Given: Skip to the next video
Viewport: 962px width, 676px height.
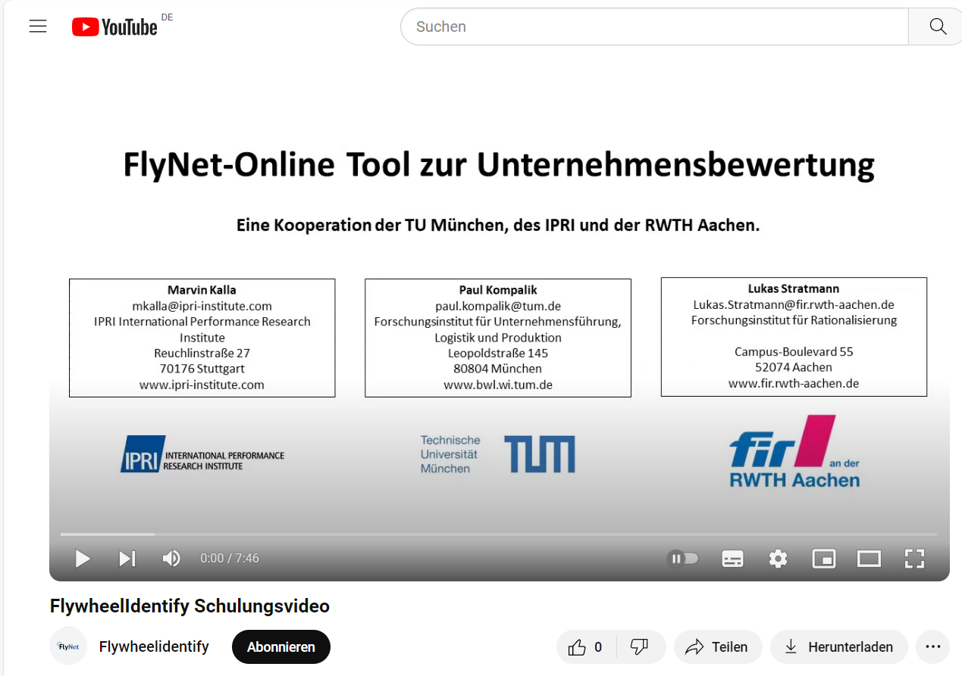Looking at the screenshot, I should coord(126,558).
